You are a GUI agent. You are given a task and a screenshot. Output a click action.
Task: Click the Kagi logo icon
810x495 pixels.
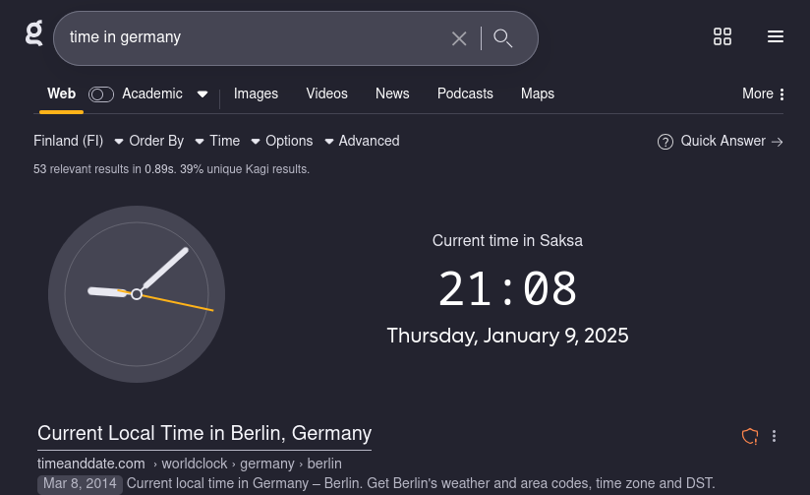(34, 35)
